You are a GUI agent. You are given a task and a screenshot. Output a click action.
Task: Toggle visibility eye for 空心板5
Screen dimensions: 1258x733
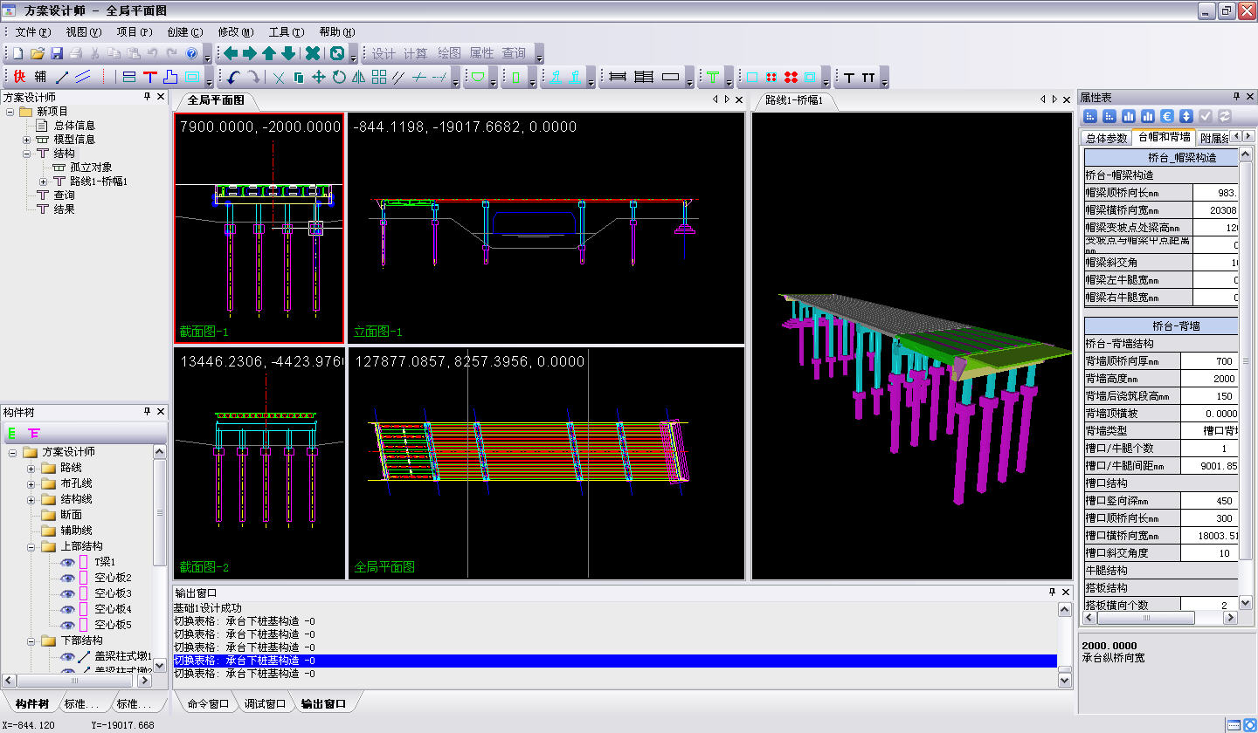point(67,625)
